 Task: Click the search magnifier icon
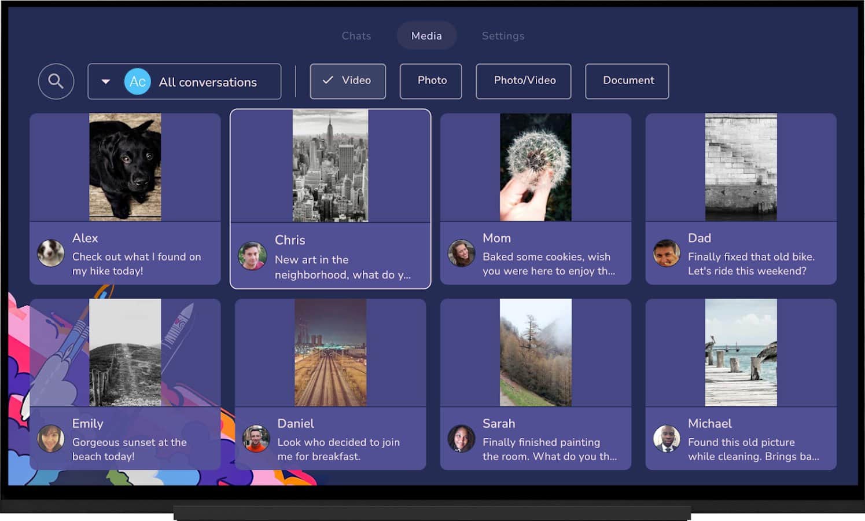pyautogui.click(x=56, y=82)
